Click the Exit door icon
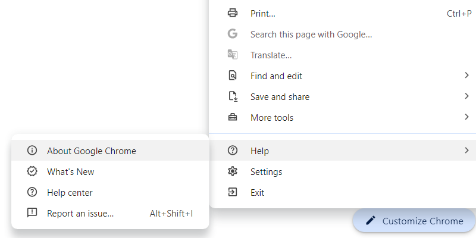476x238 pixels. (x=233, y=192)
